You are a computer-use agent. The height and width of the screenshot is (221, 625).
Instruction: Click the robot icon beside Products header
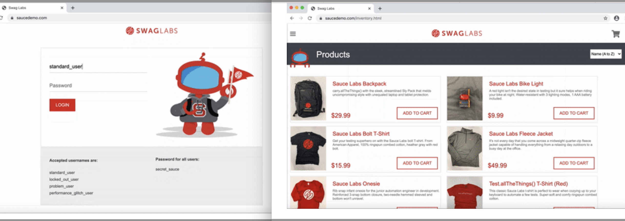(299, 58)
